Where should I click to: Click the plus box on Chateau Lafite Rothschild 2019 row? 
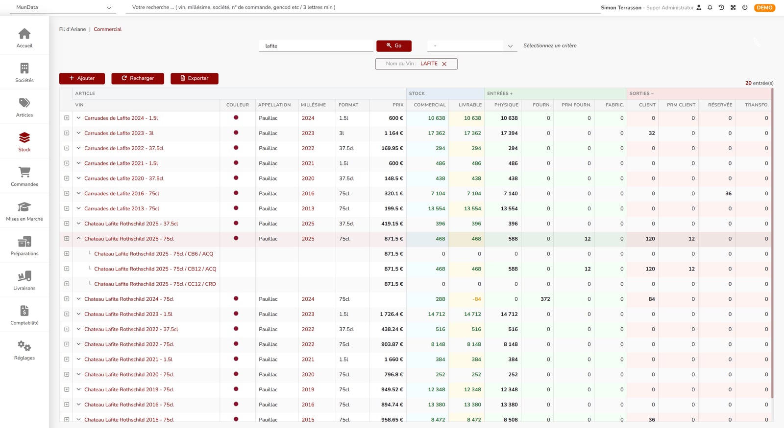[67, 389]
